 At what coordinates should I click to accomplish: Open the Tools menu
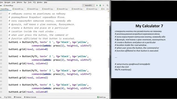[30, 2]
